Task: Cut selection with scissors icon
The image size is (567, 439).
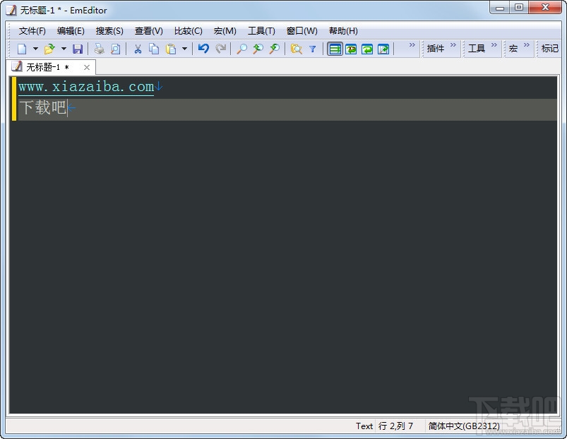Action: [x=138, y=49]
